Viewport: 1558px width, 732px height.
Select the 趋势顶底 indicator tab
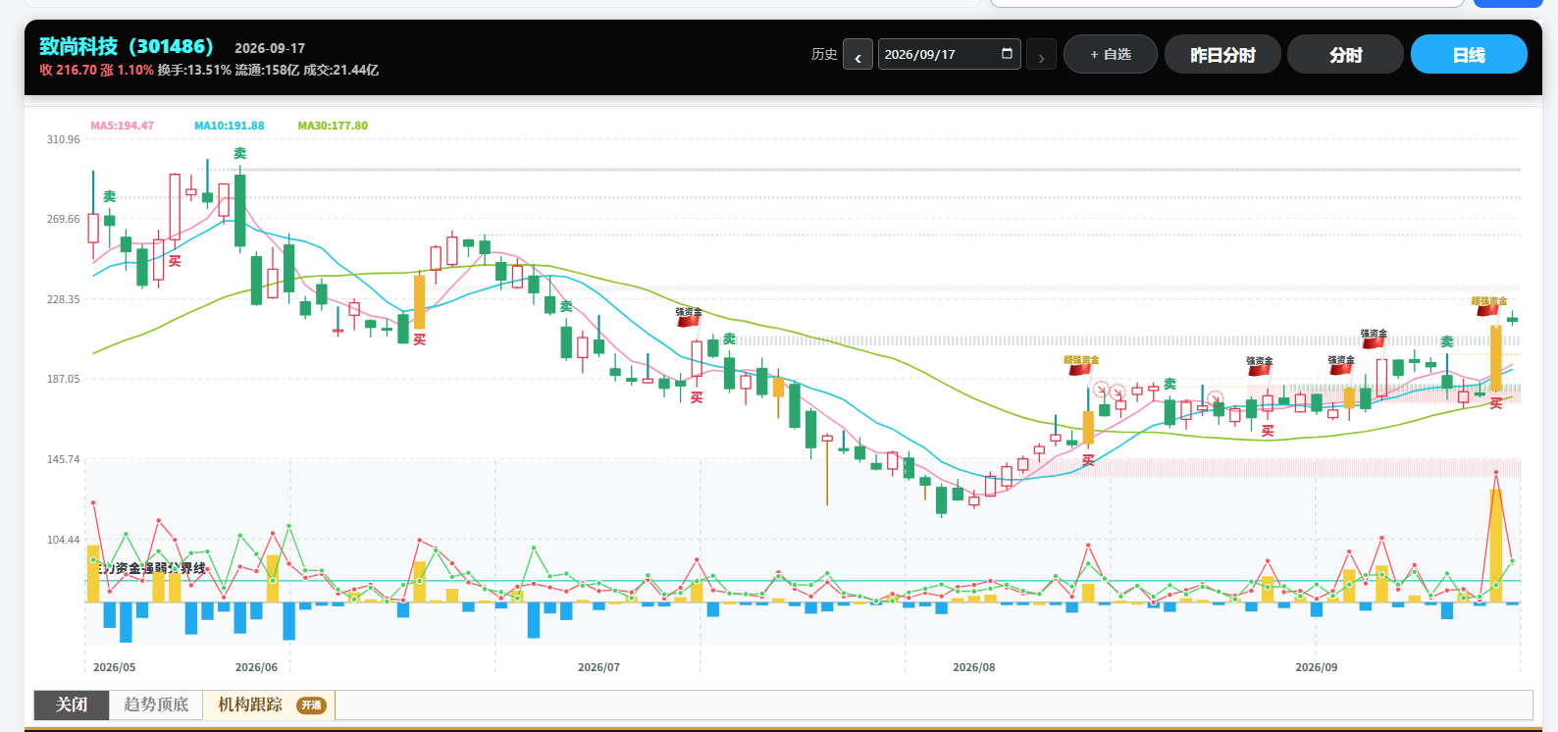click(x=156, y=705)
